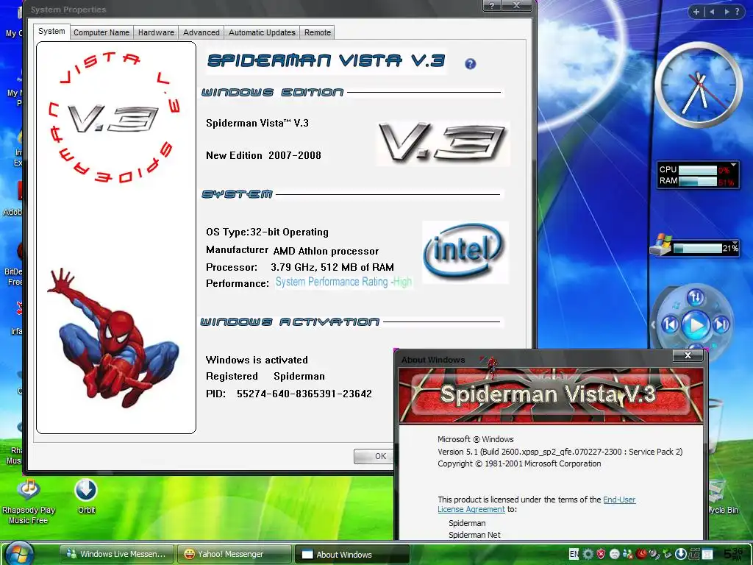Skip to previous track in media gadget
The height and width of the screenshot is (565, 753).
[670, 324]
